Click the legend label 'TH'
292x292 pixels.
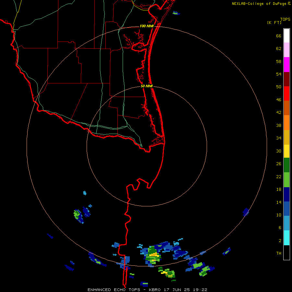click(279, 253)
